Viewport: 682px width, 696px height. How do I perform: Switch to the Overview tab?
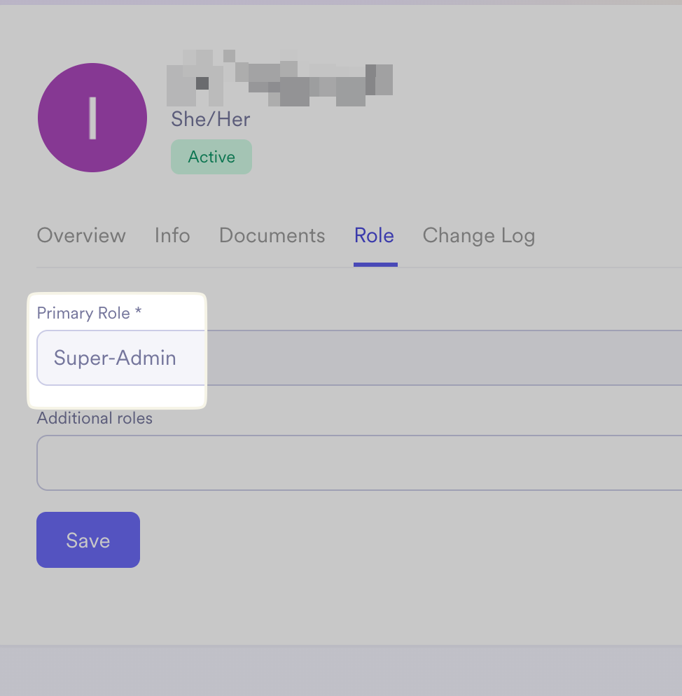[x=81, y=235]
